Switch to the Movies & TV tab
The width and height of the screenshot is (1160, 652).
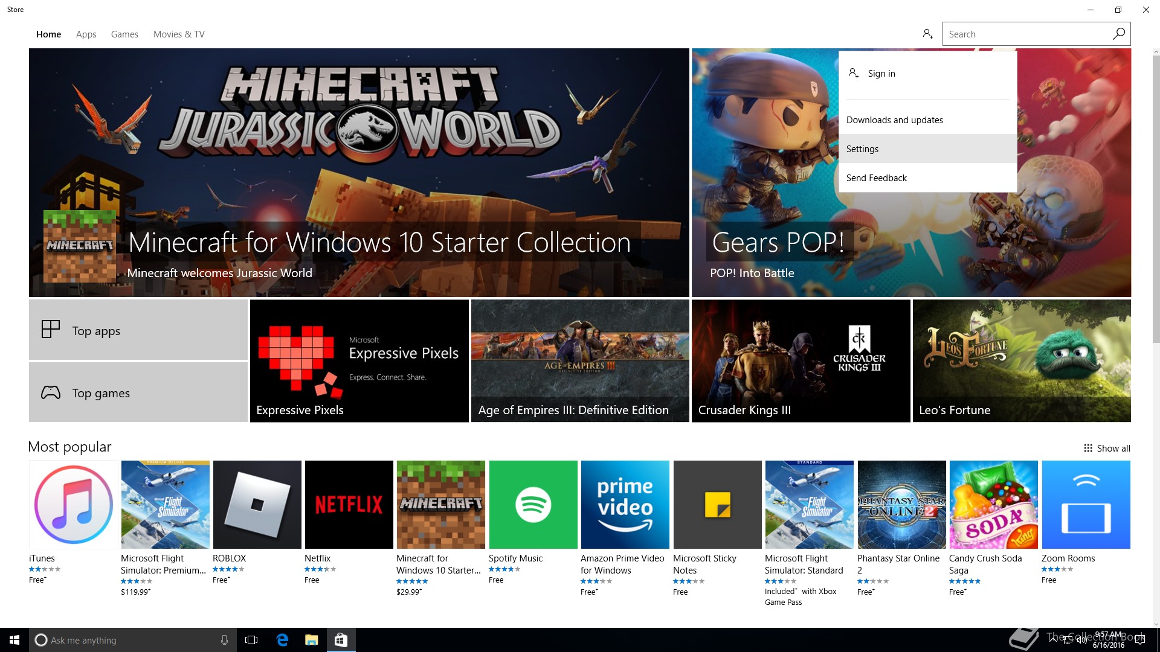click(x=179, y=34)
